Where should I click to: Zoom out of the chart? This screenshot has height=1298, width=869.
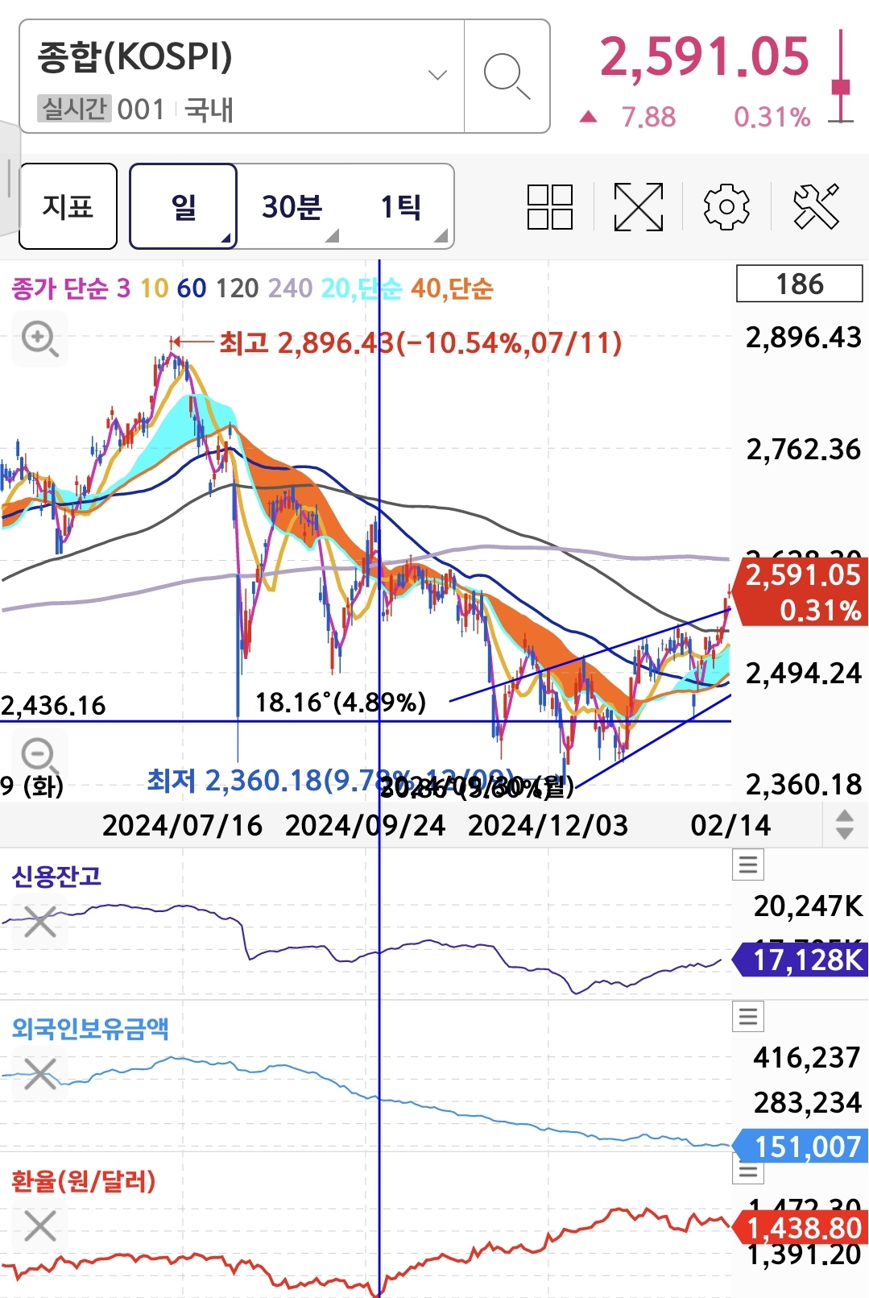coord(39,756)
